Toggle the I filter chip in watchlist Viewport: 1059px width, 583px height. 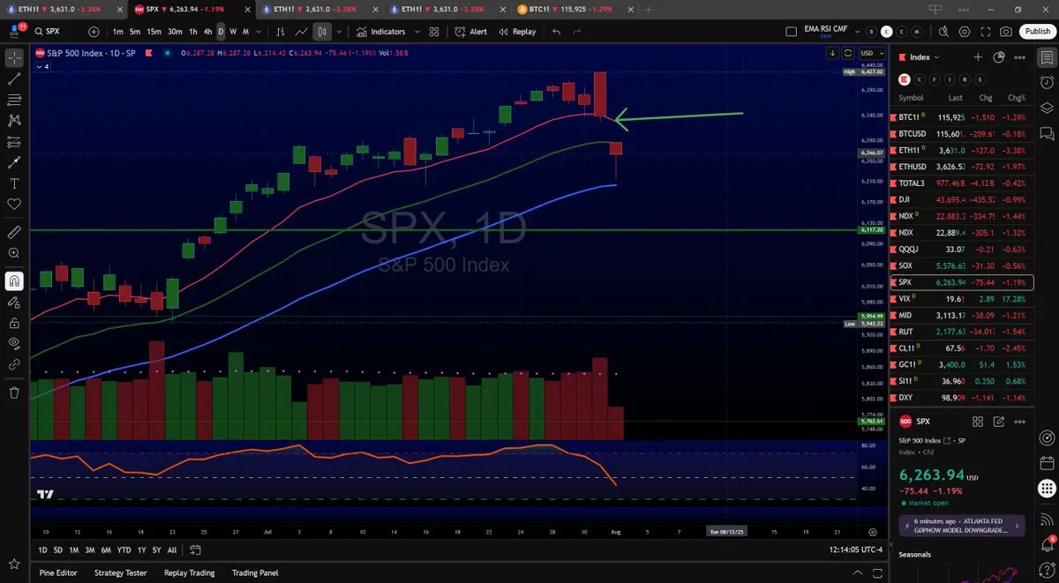[950, 78]
